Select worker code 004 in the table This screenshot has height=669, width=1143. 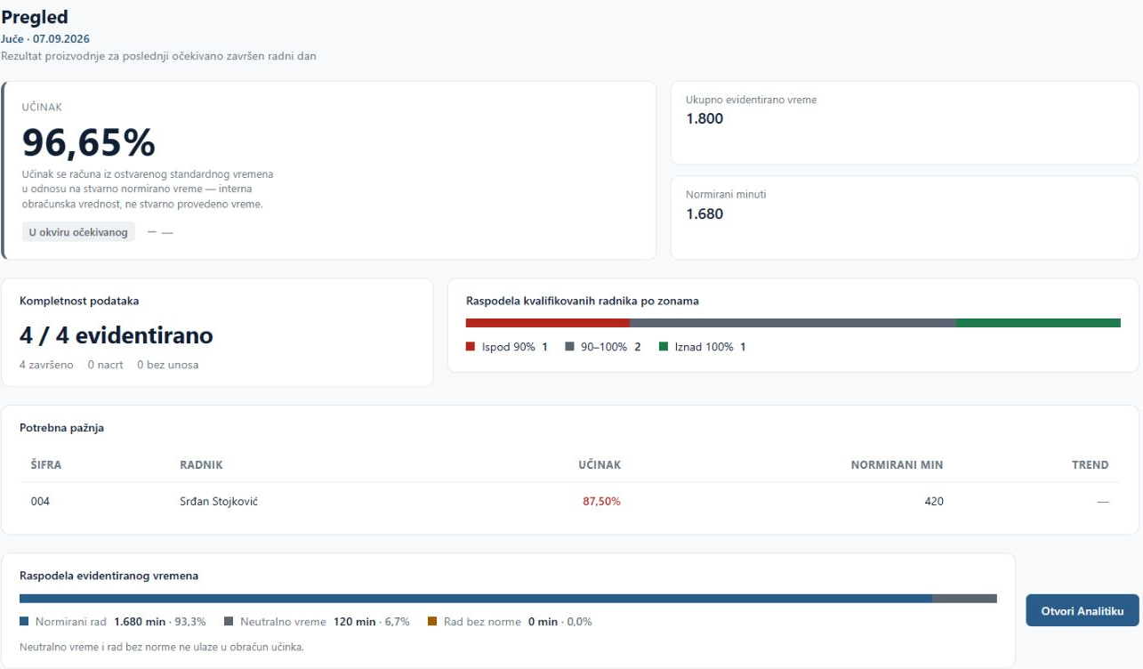pyautogui.click(x=40, y=502)
